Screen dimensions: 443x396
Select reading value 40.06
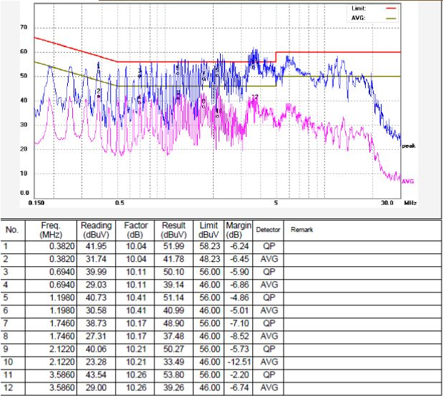point(96,349)
